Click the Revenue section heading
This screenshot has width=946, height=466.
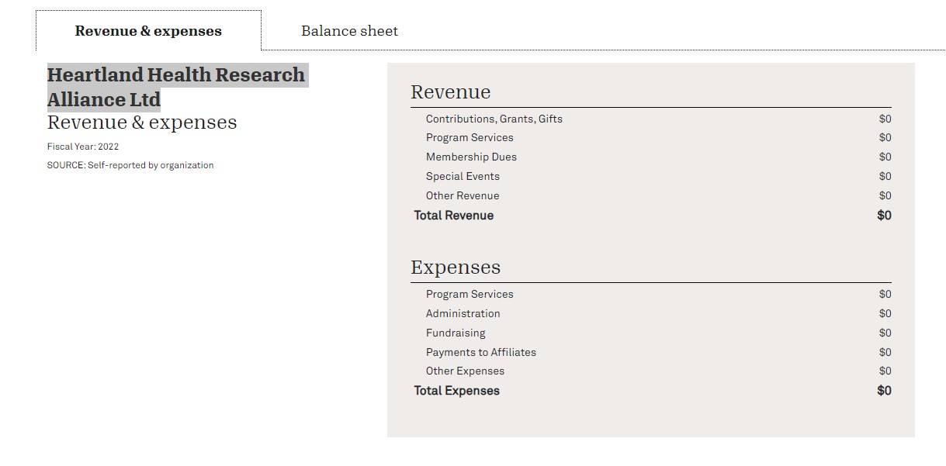[x=451, y=92]
